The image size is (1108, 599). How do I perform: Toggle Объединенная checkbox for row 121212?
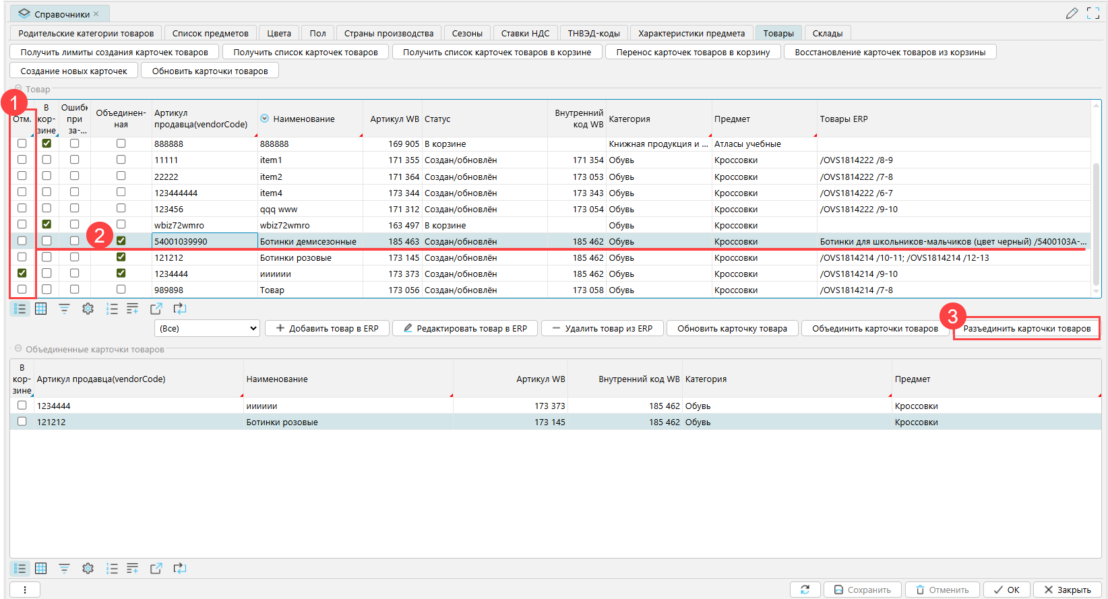[121, 257]
